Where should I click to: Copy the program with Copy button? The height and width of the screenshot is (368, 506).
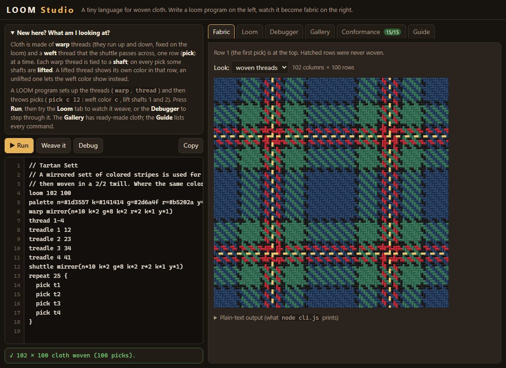pos(191,145)
